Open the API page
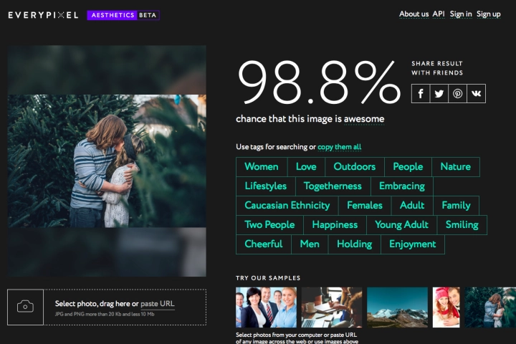This screenshot has height=344, width=516. [x=439, y=14]
